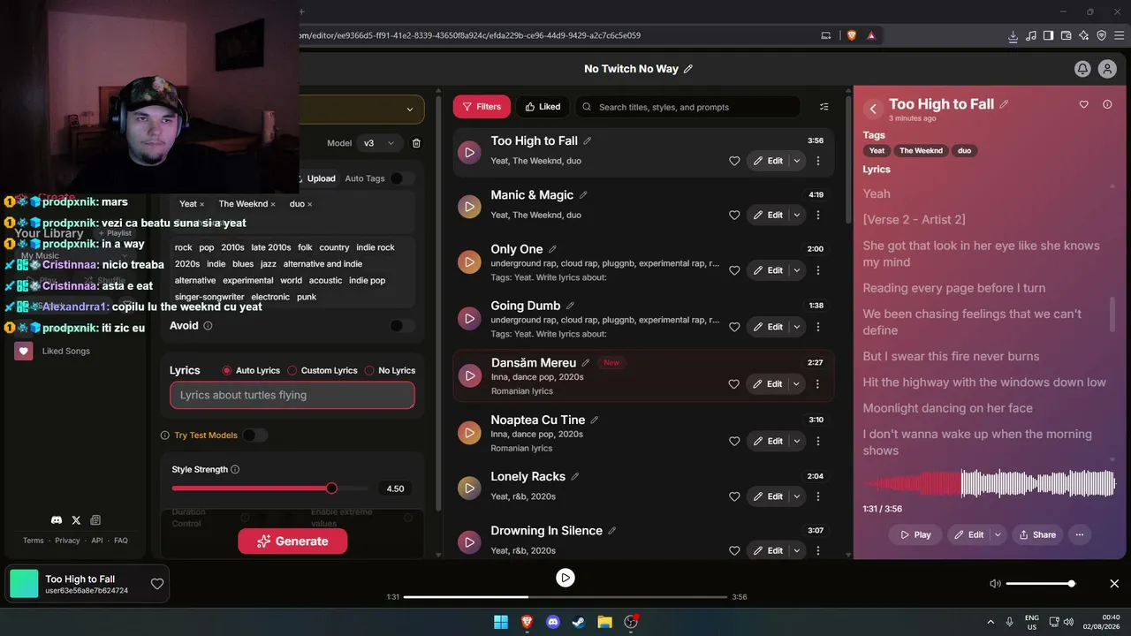
Task: Play the Lonely Racks track
Action: point(469,488)
